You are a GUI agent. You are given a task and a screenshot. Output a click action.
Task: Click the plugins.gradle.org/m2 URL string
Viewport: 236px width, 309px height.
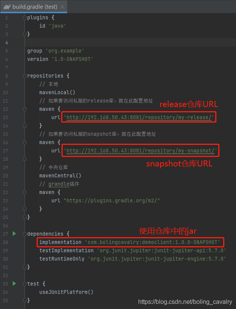111,200
